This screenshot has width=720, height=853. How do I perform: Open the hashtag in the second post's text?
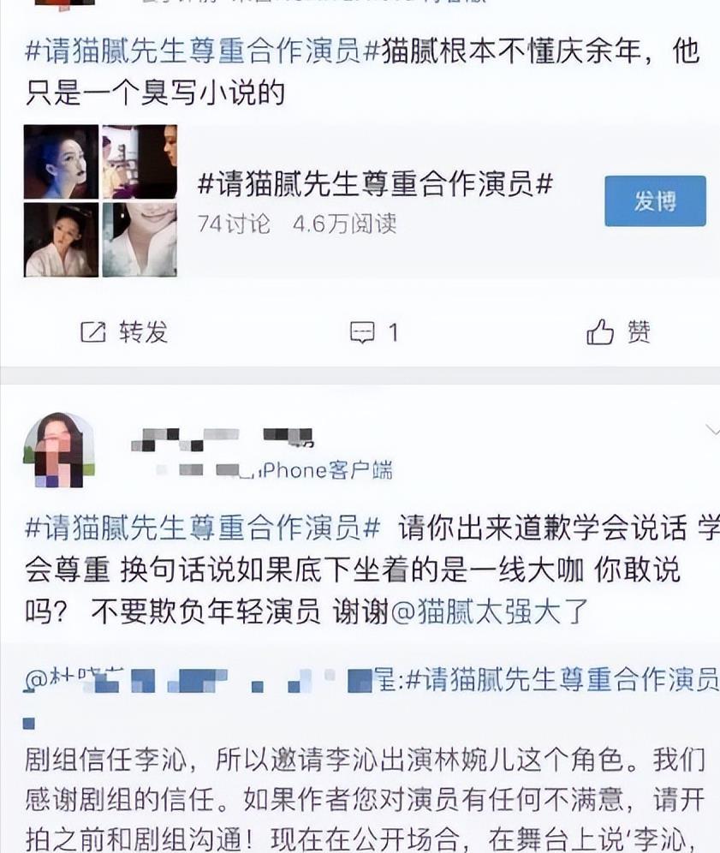(x=202, y=528)
